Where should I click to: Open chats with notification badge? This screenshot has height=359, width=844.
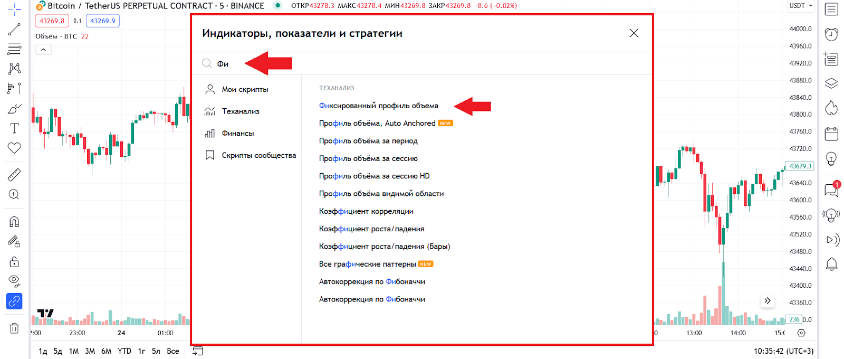[x=831, y=190]
